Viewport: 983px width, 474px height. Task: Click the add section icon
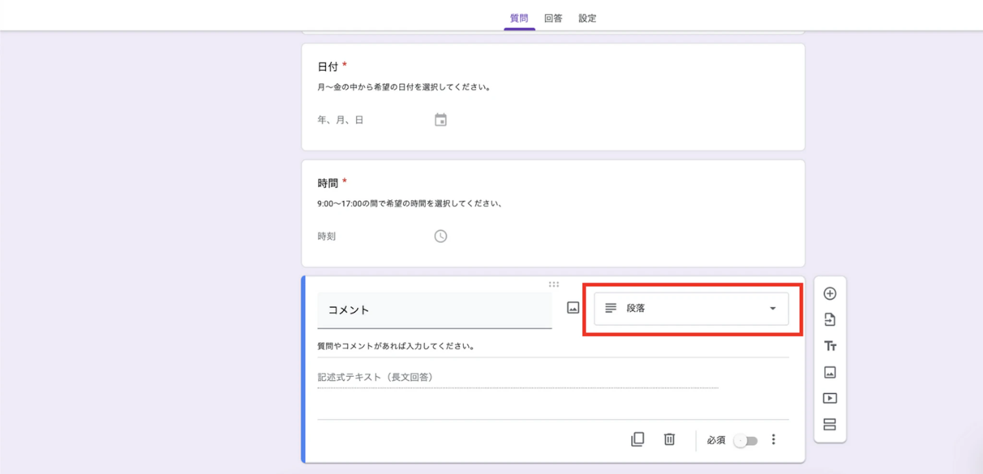point(830,425)
